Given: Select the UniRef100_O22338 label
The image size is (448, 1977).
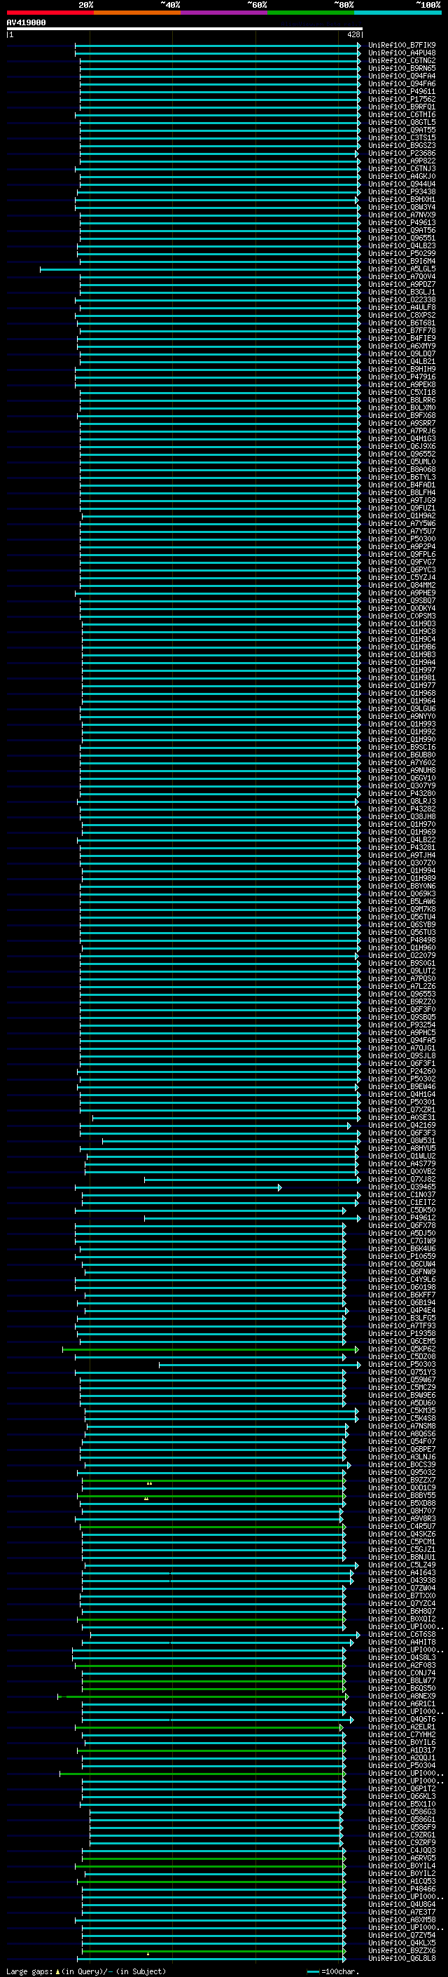Looking at the screenshot, I should [x=401, y=299].
